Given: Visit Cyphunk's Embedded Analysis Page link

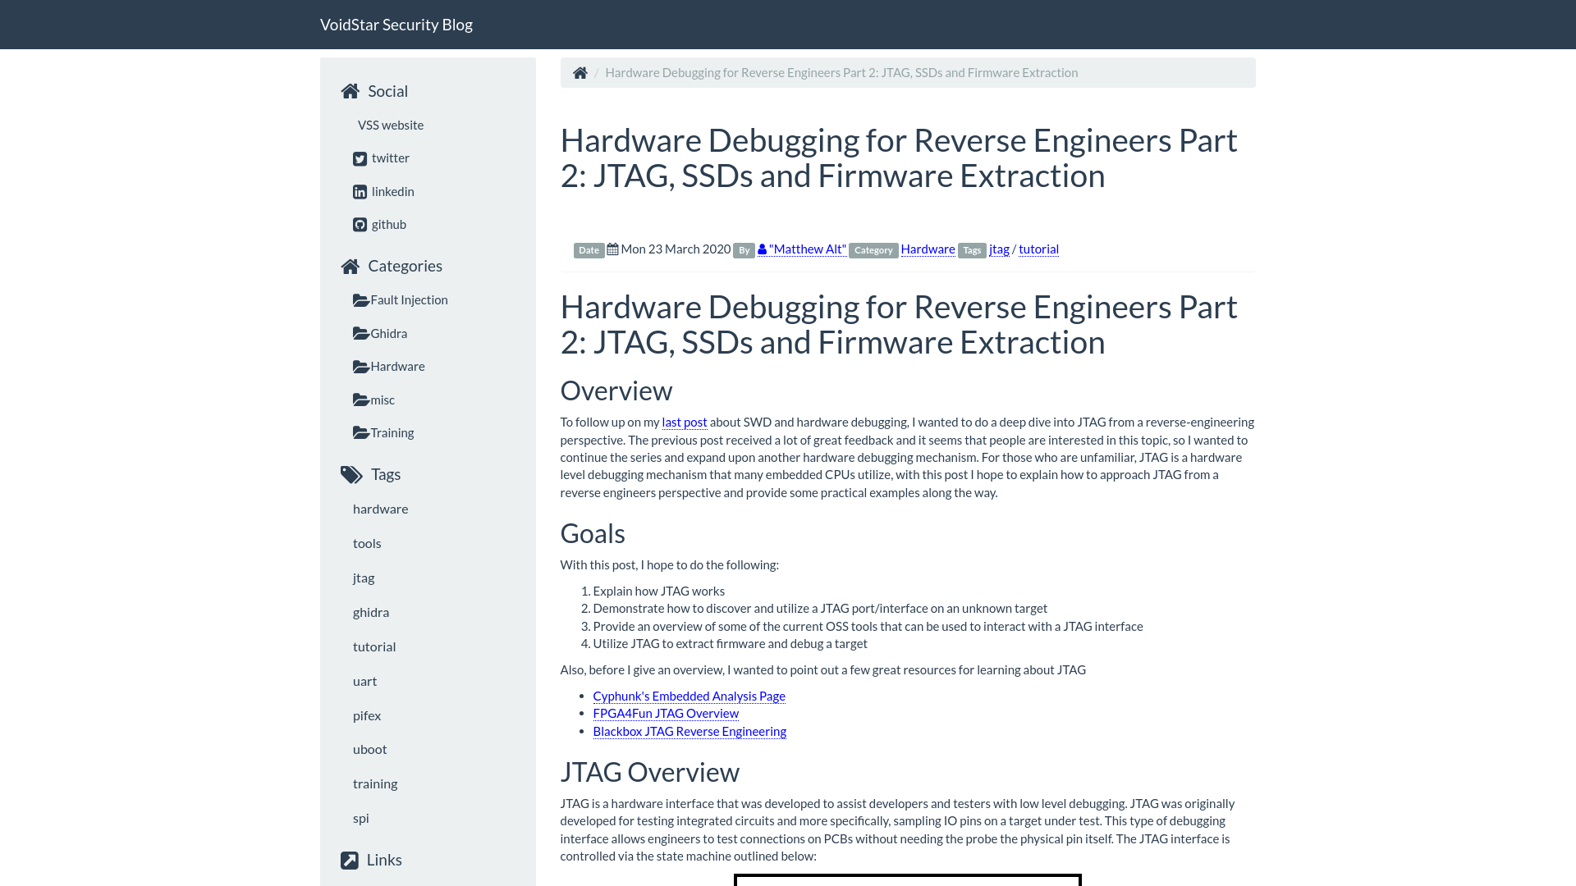Looking at the screenshot, I should pyautogui.click(x=689, y=696).
